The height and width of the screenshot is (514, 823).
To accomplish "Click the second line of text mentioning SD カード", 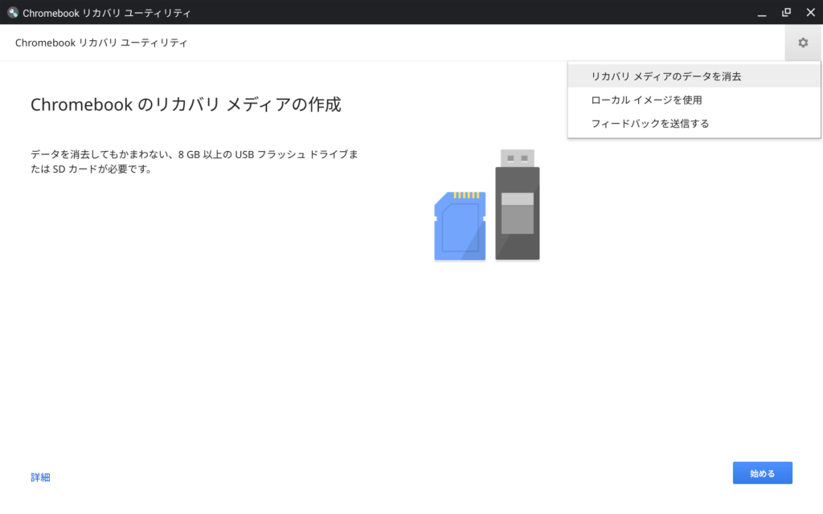I will pyautogui.click(x=91, y=169).
